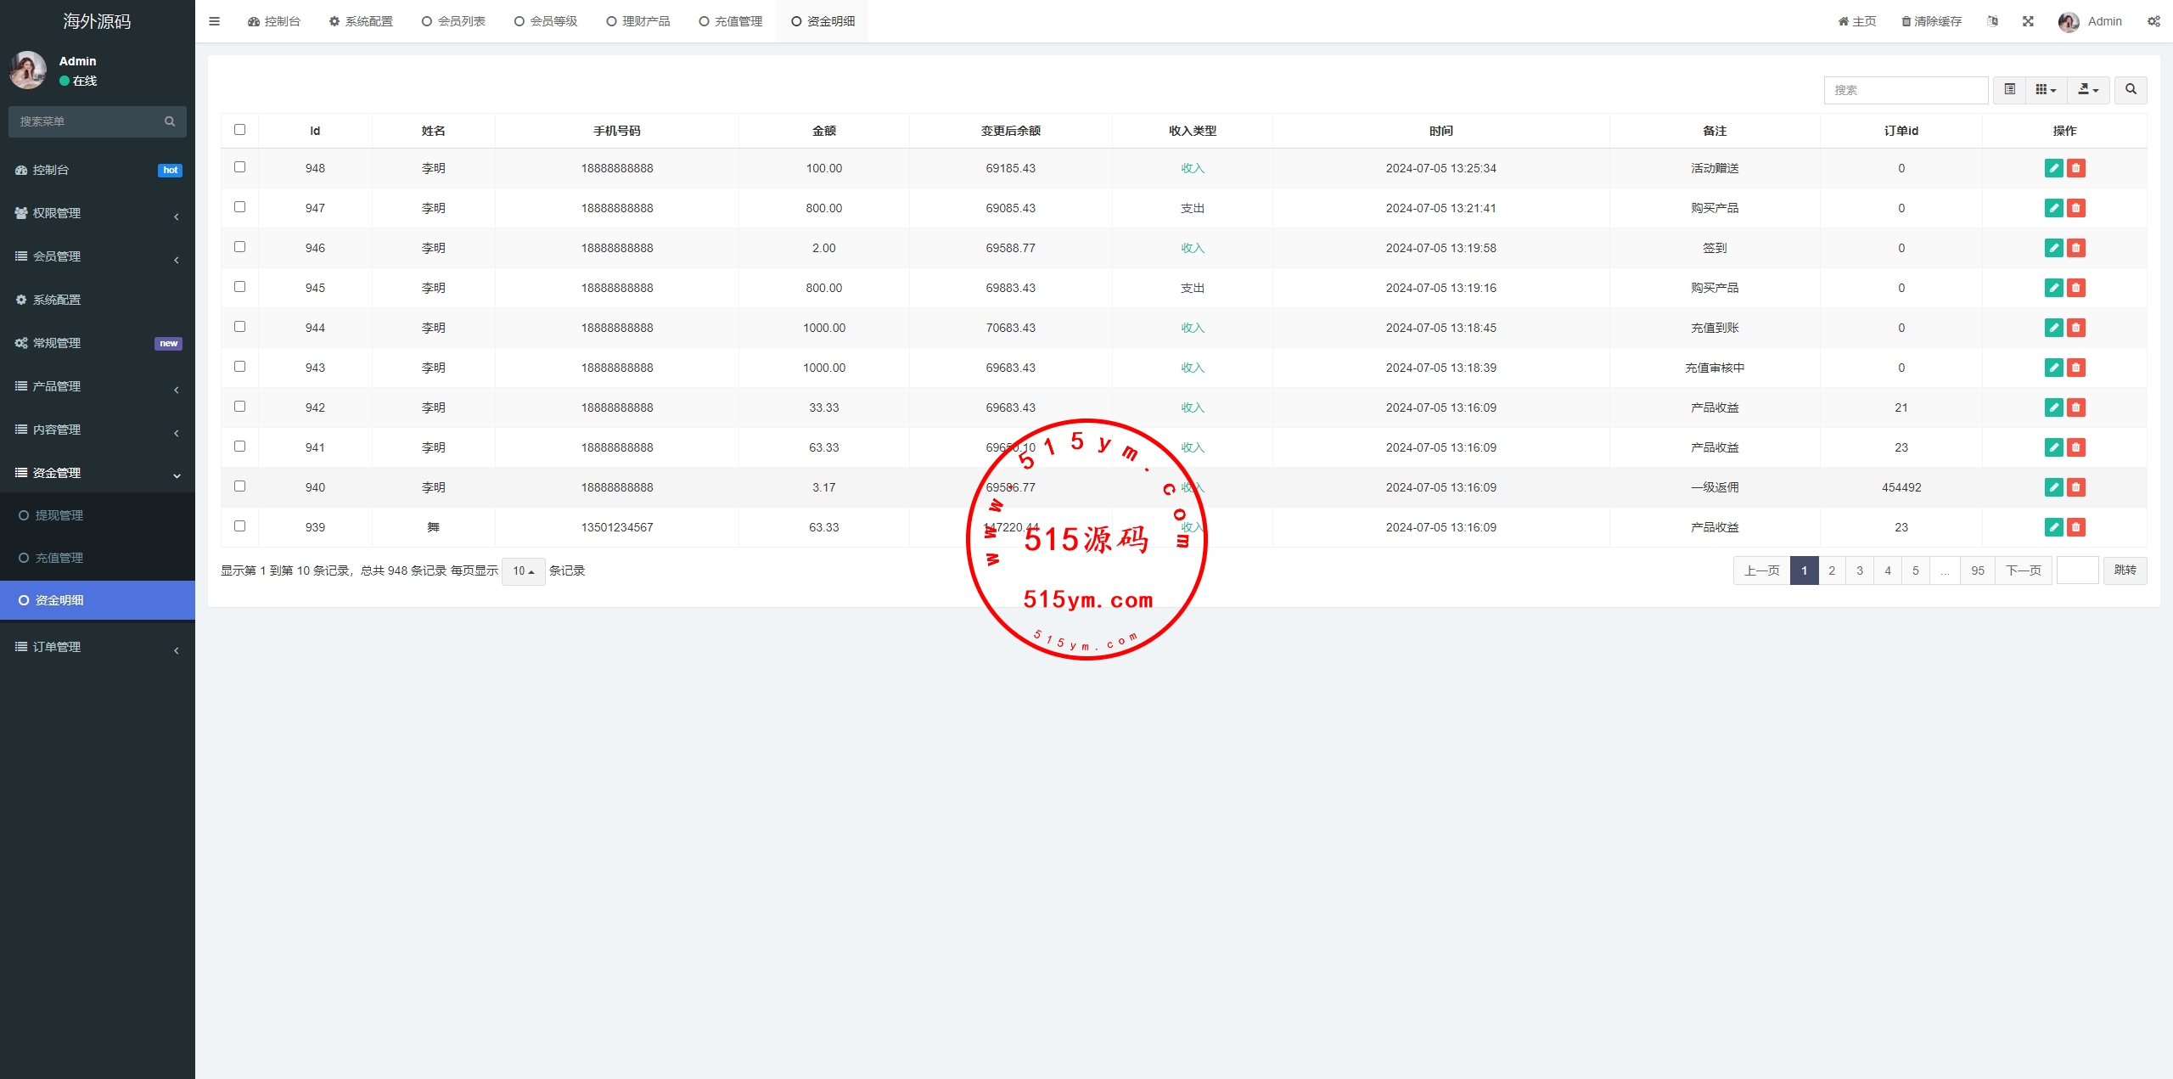Open the export data dropdown

coord(2088,89)
